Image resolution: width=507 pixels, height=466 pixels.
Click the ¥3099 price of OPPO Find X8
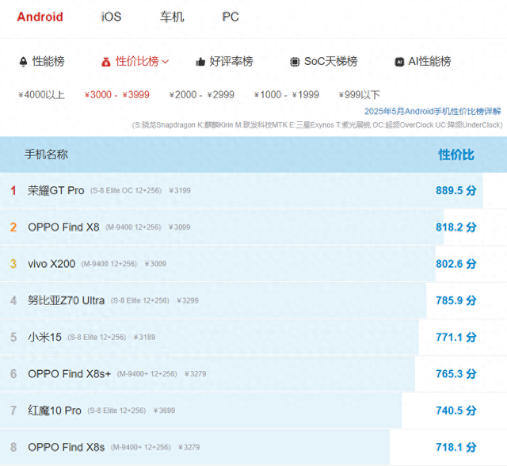point(180,227)
